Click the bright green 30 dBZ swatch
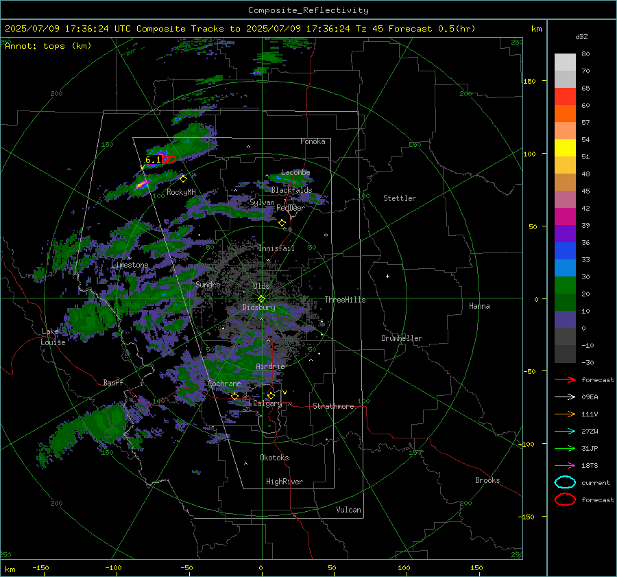The height and width of the screenshot is (577, 617). point(565,285)
